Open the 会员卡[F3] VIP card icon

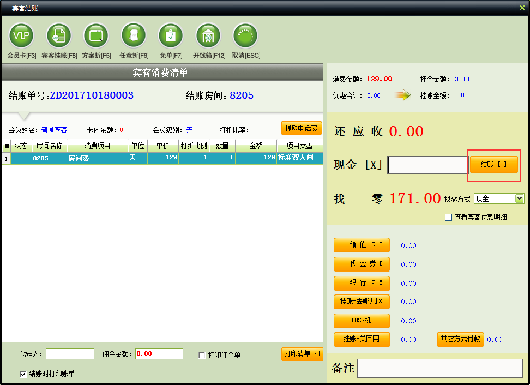click(21, 35)
